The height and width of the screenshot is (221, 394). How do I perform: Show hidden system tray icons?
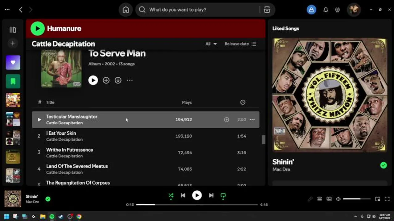(x=355, y=216)
